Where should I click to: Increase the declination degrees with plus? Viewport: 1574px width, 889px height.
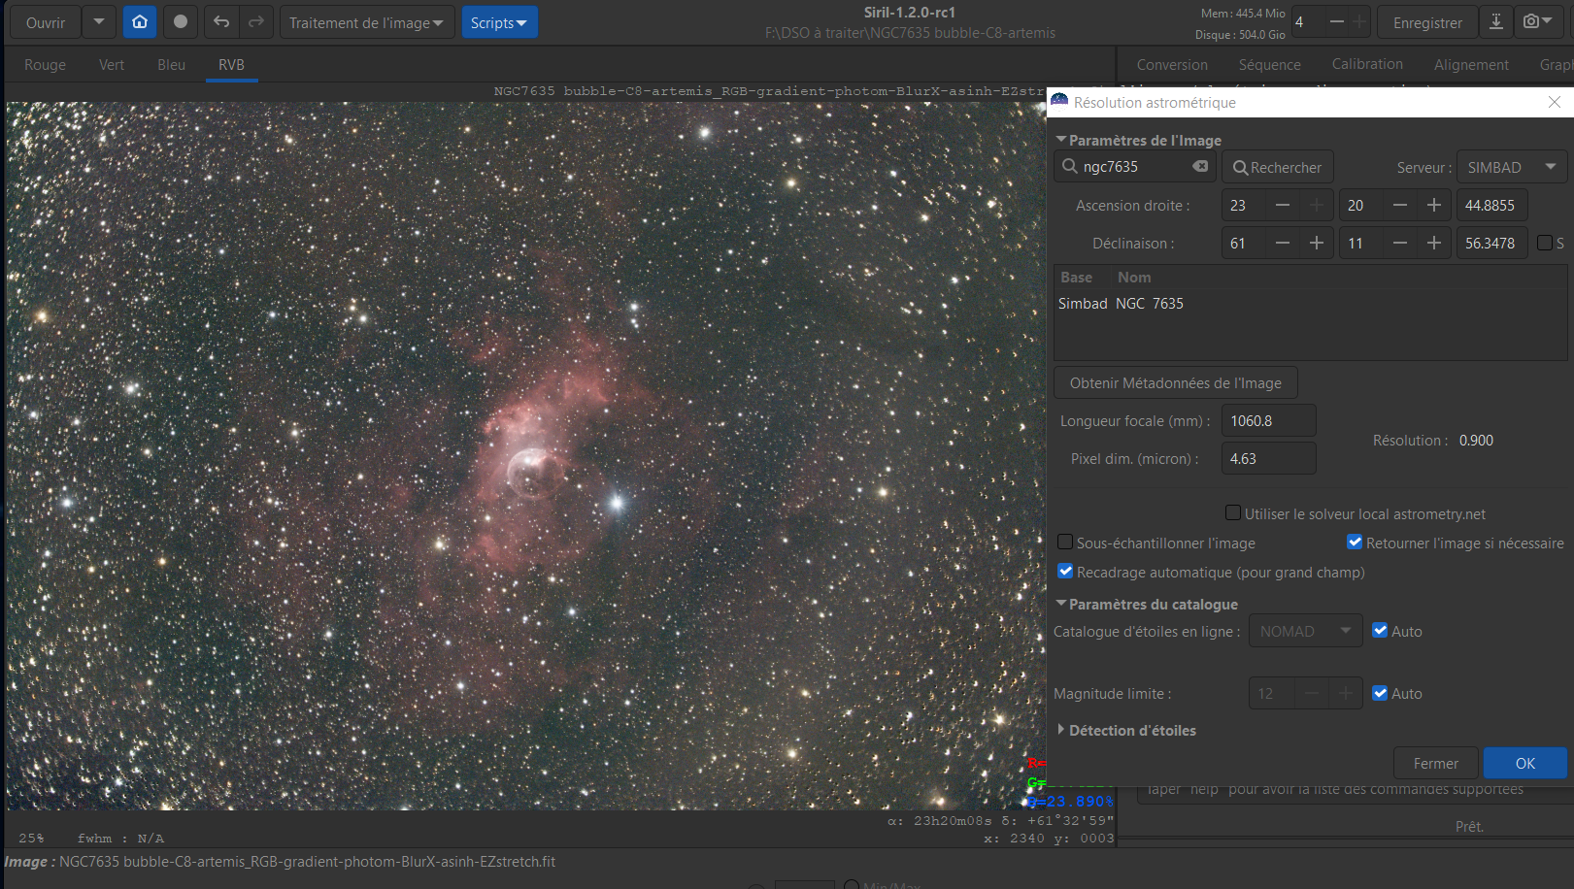(1317, 243)
